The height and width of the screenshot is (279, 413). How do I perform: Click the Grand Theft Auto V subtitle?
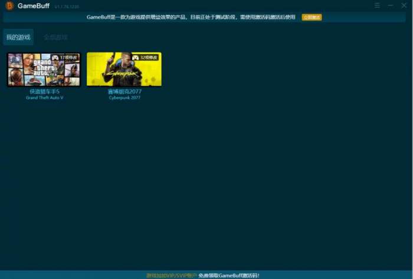[44, 98]
